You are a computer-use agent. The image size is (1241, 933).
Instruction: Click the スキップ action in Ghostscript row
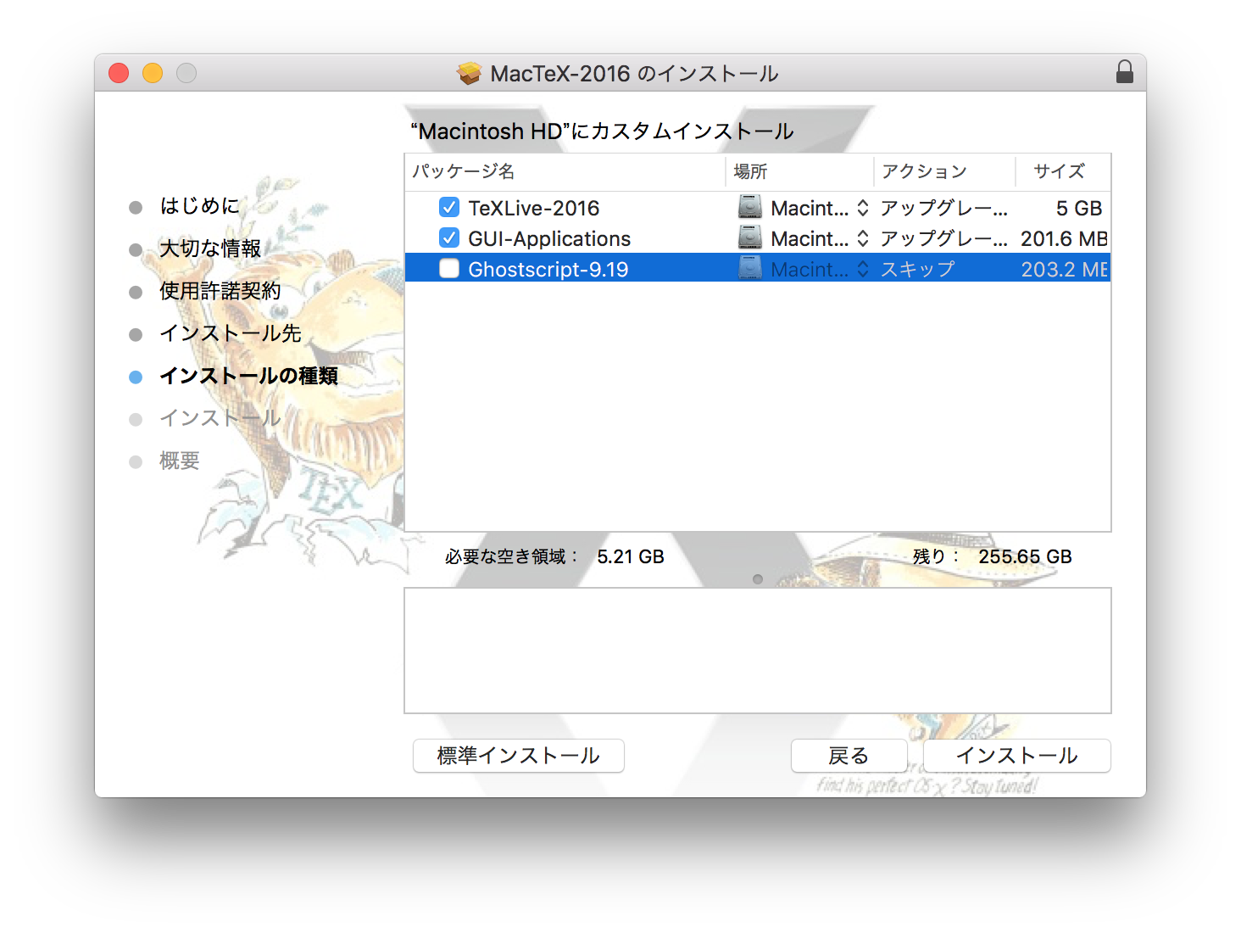[918, 269]
